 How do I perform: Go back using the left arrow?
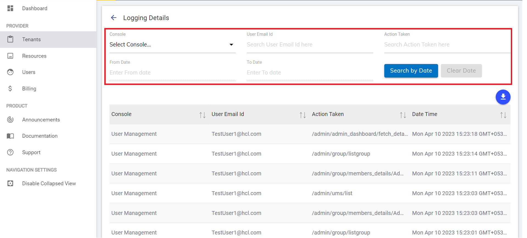tap(114, 18)
